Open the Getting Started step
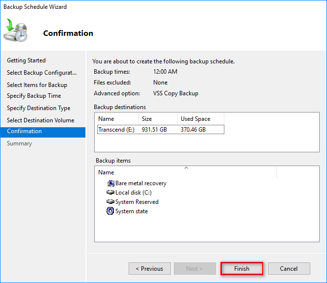This screenshot has width=327, height=283. click(x=27, y=60)
